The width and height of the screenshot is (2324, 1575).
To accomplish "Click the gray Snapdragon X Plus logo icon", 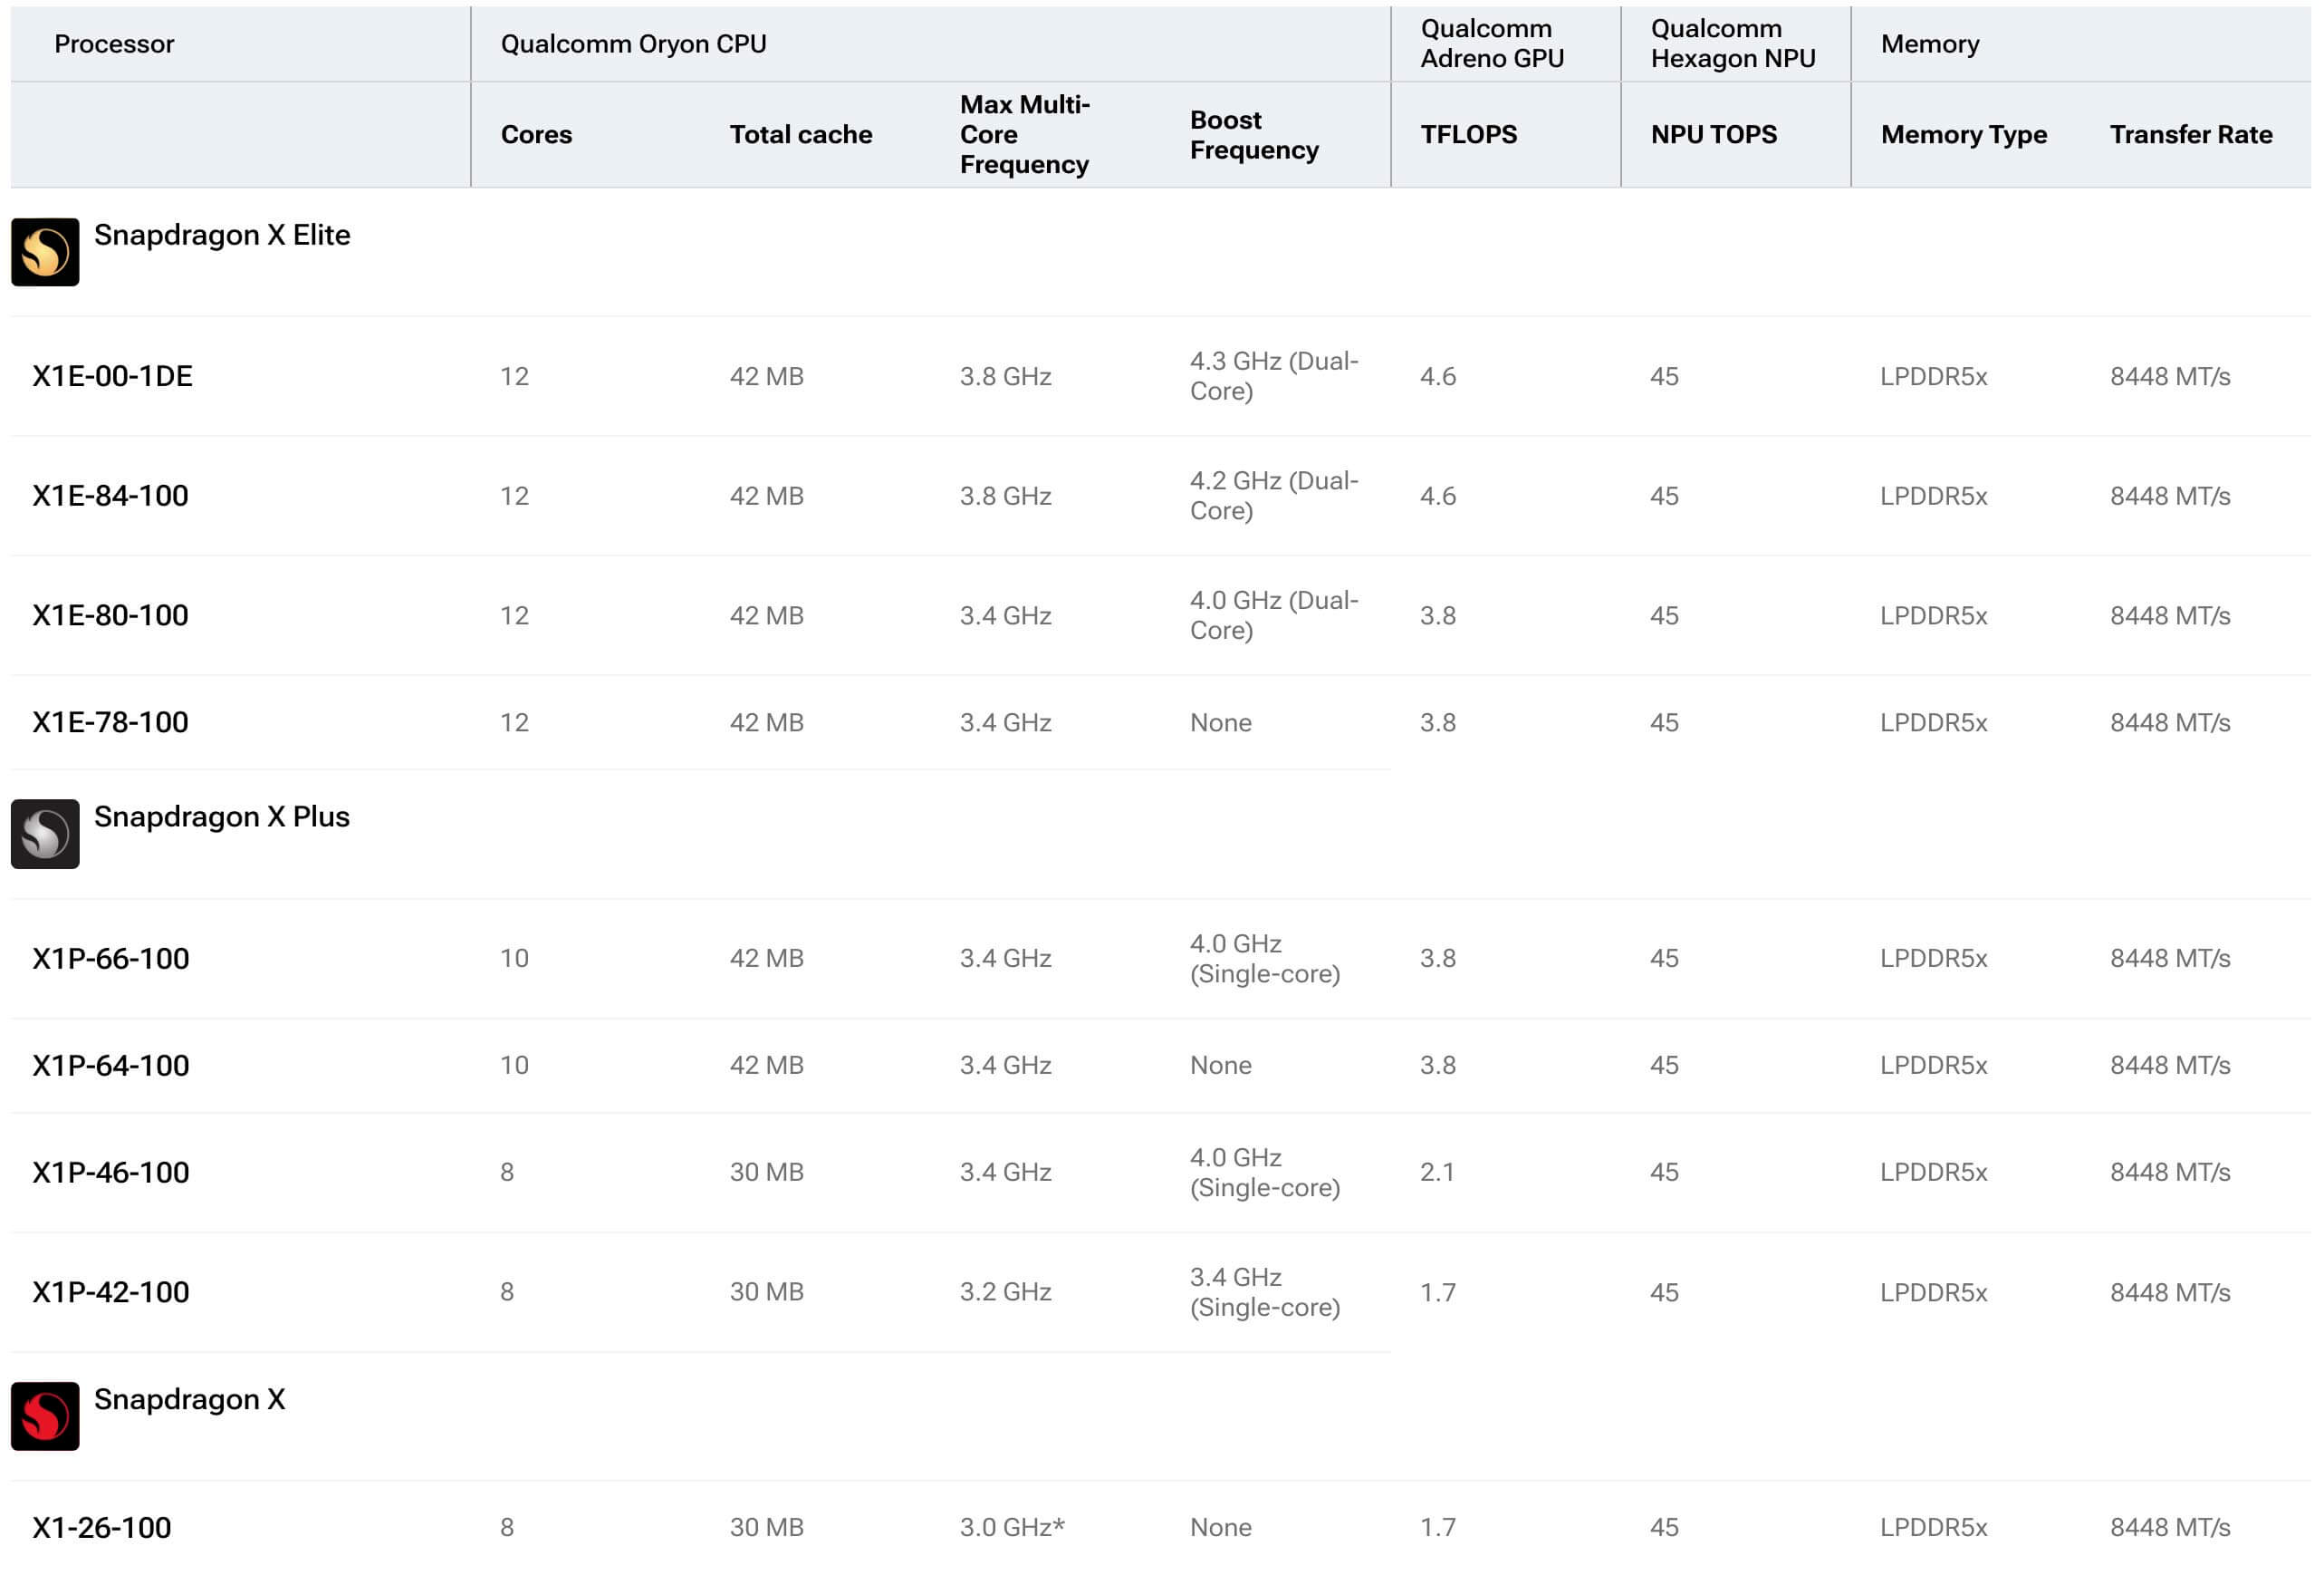I will [45, 834].
